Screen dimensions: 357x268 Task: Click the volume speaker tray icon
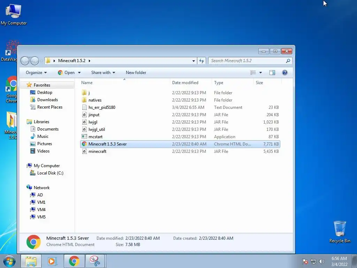pos(321,261)
